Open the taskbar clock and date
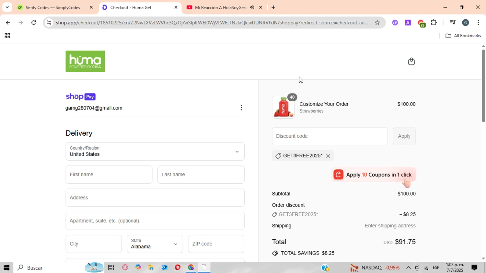Image resolution: width=486 pixels, height=273 pixels. point(455,268)
